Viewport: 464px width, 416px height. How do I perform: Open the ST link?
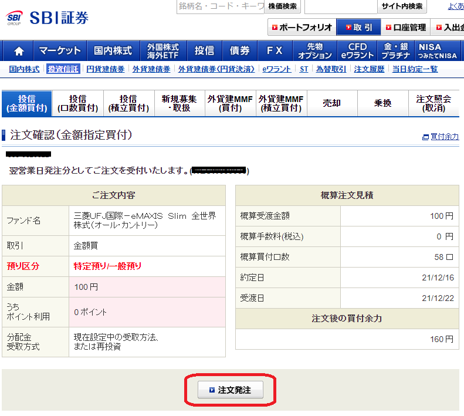point(304,69)
